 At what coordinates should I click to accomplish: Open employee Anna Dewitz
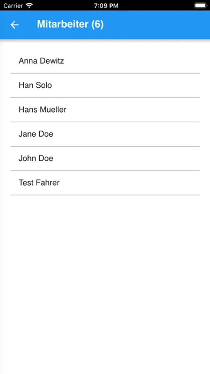click(x=105, y=61)
